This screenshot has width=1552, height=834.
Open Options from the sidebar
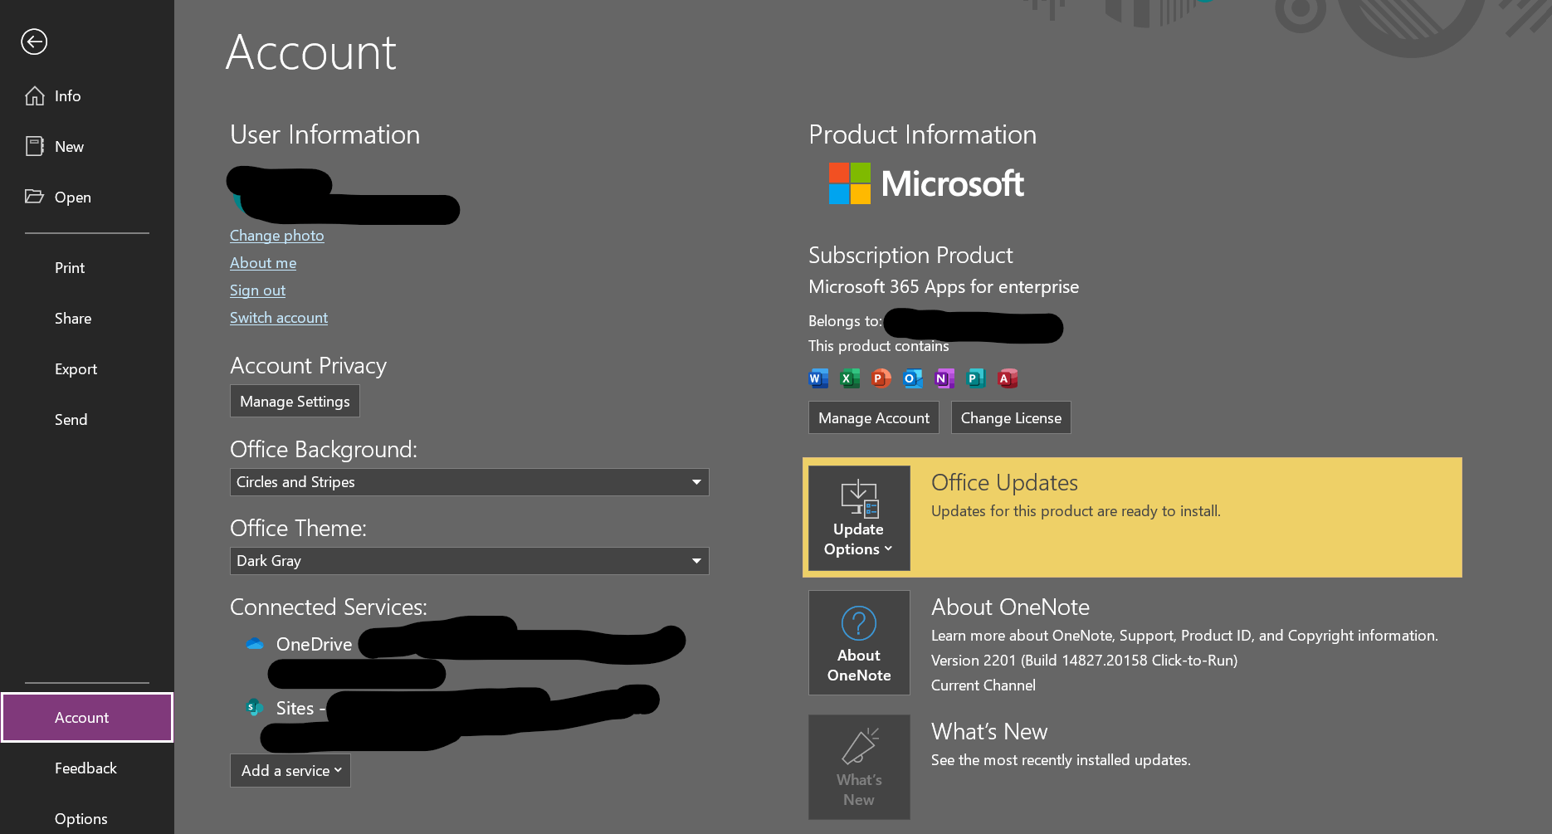point(81,817)
